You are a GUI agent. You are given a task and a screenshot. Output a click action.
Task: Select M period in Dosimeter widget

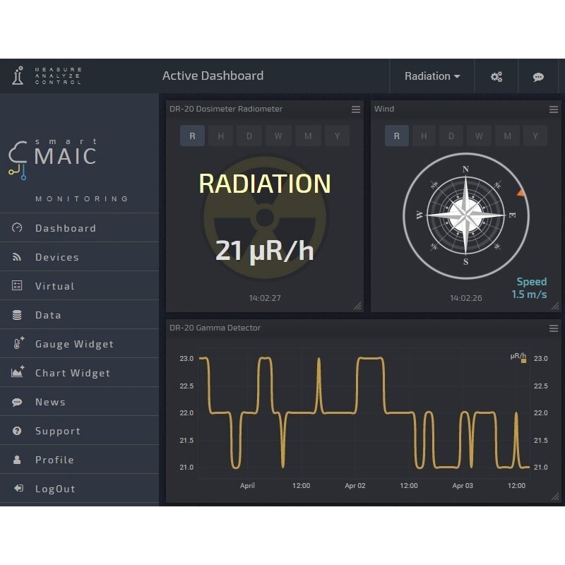click(308, 136)
